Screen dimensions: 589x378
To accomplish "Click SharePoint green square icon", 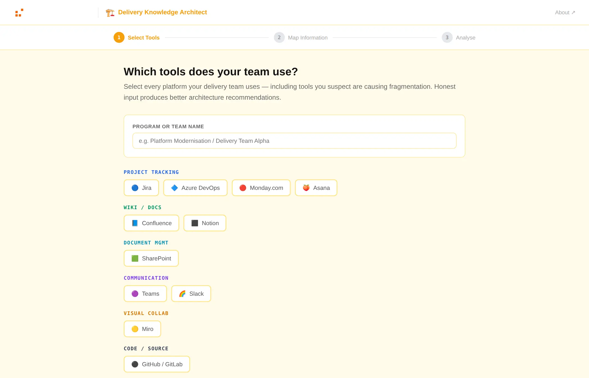I will [135, 258].
